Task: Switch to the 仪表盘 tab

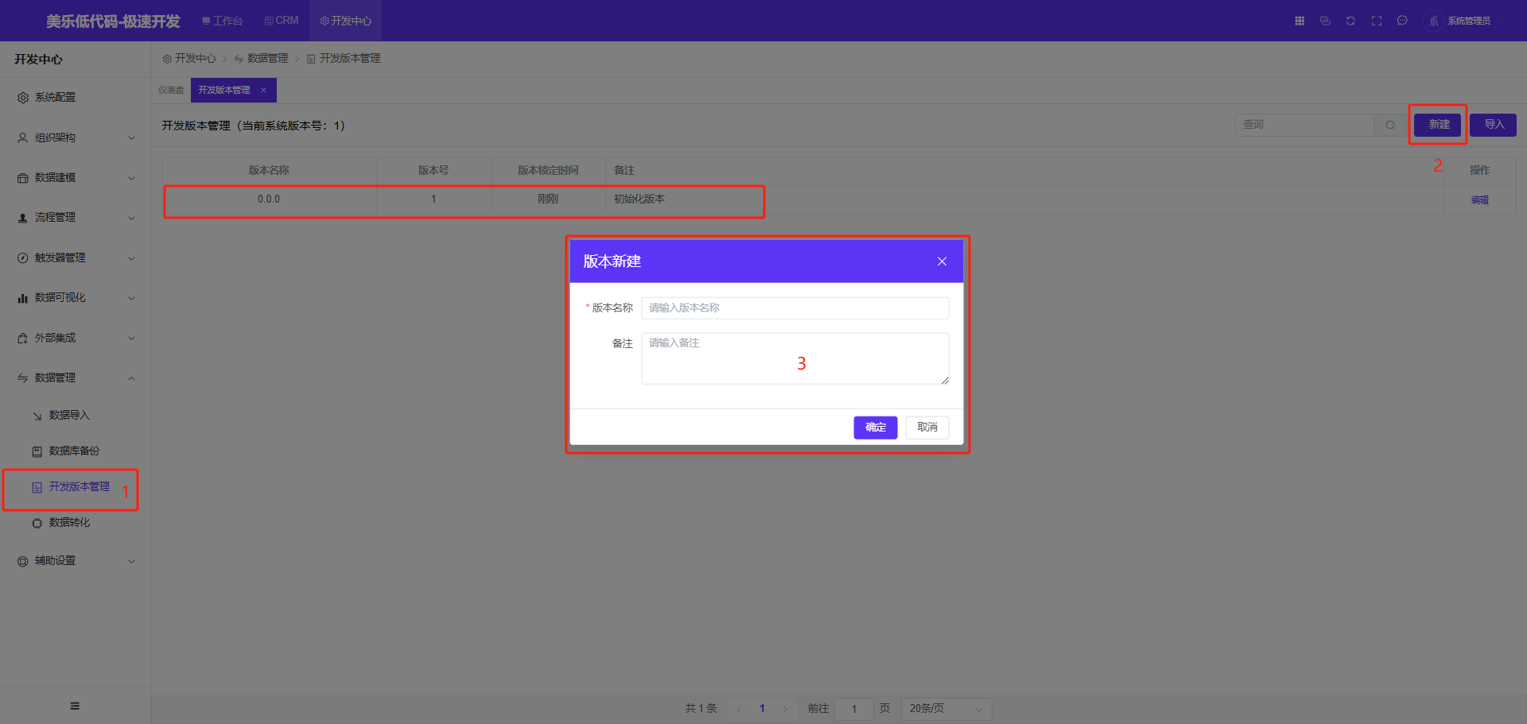Action: (171, 91)
